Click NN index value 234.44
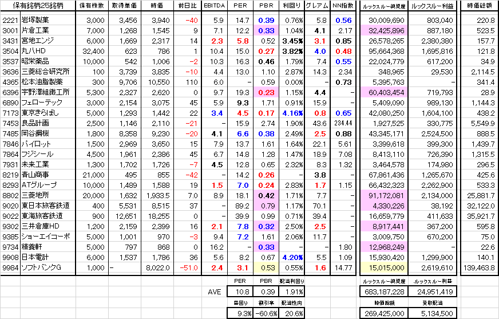The width and height of the screenshot is (499, 319). pyautogui.click(x=343, y=123)
